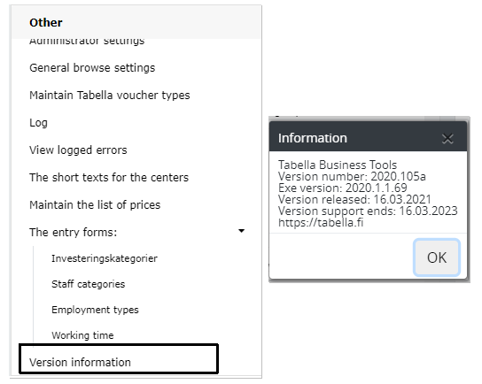Choose View logged errors

click(x=78, y=150)
